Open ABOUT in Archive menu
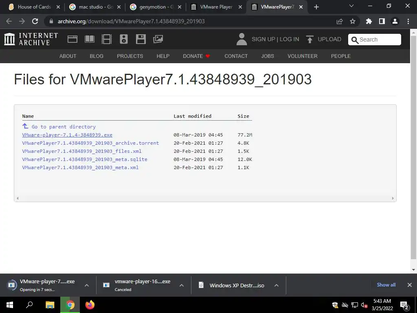Screen dimensions: 417x313 point(68,56)
